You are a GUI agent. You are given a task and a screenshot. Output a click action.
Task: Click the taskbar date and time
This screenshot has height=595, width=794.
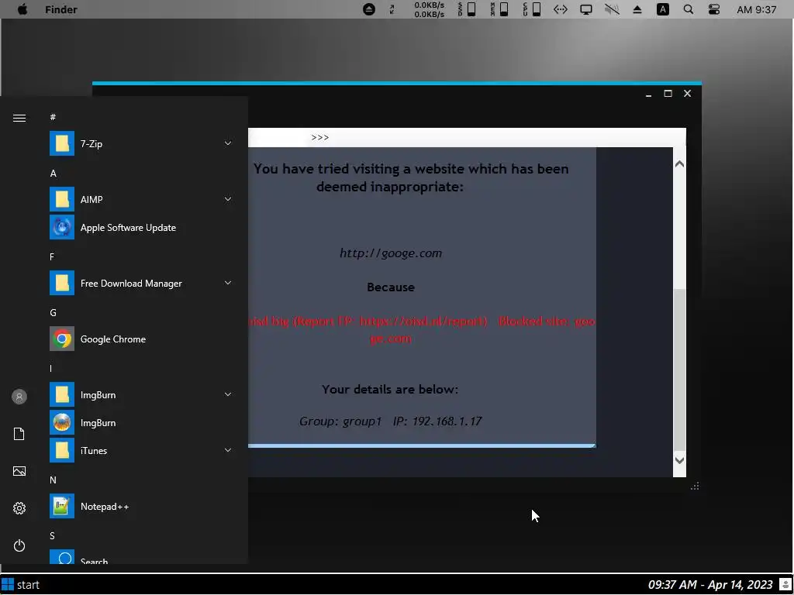(x=710, y=585)
